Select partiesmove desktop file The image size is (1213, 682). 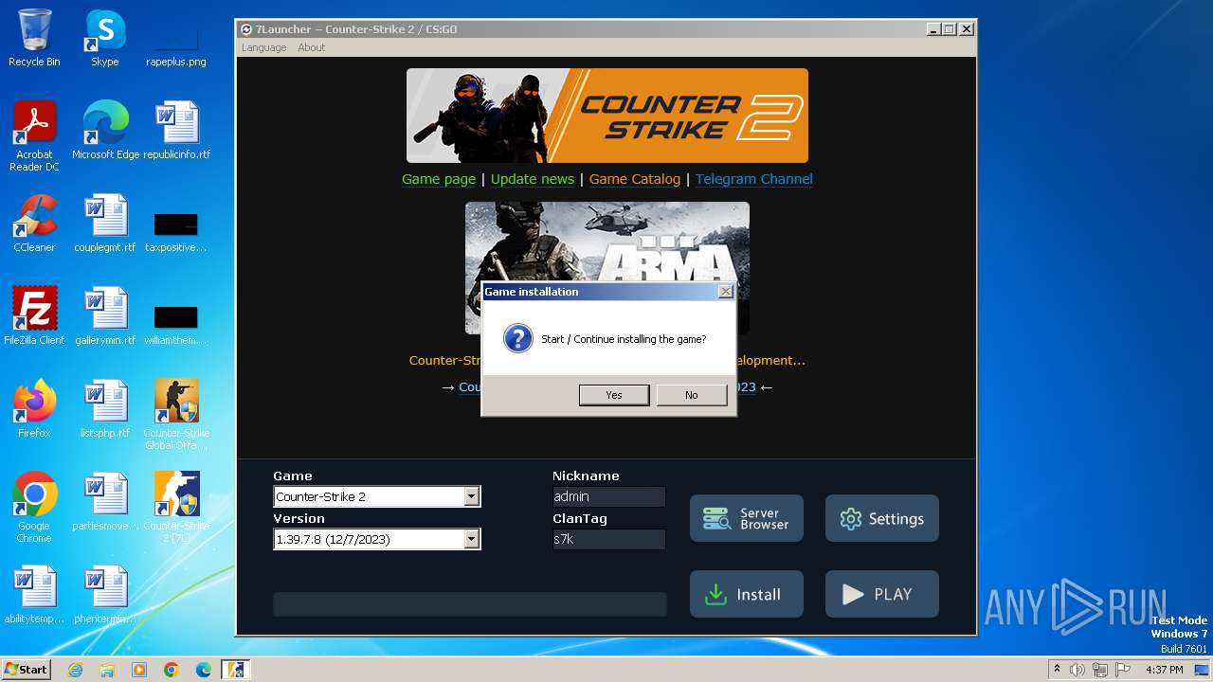point(105,502)
